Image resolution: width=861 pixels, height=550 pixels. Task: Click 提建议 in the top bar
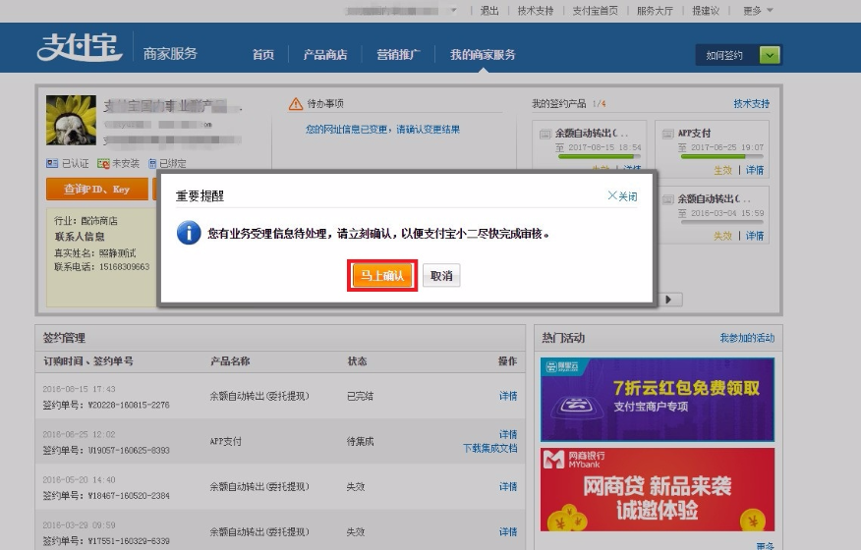[706, 11]
